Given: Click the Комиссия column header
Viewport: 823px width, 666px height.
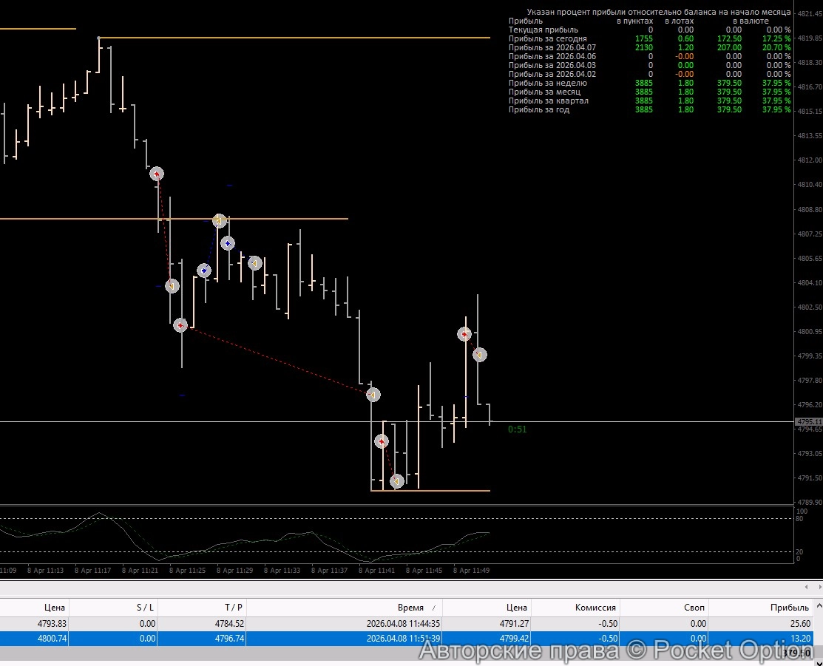Looking at the screenshot, I should pos(595,608).
